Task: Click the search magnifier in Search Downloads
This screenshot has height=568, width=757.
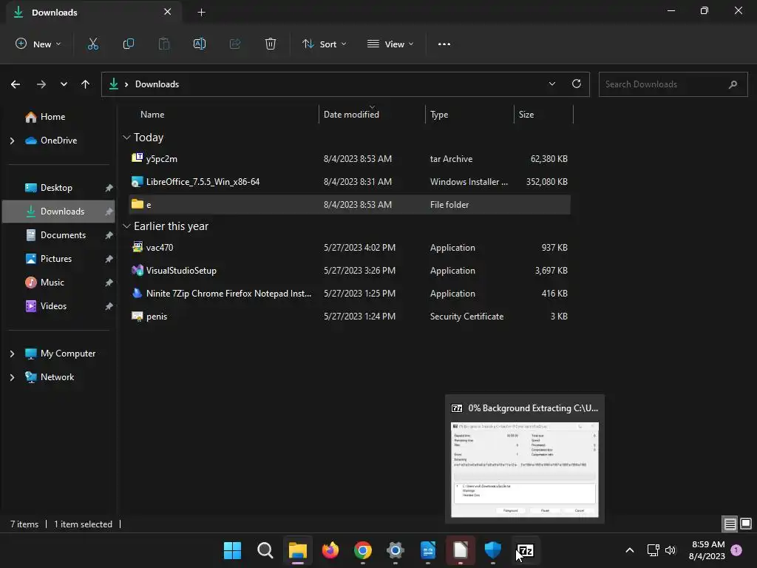Action: [733, 84]
